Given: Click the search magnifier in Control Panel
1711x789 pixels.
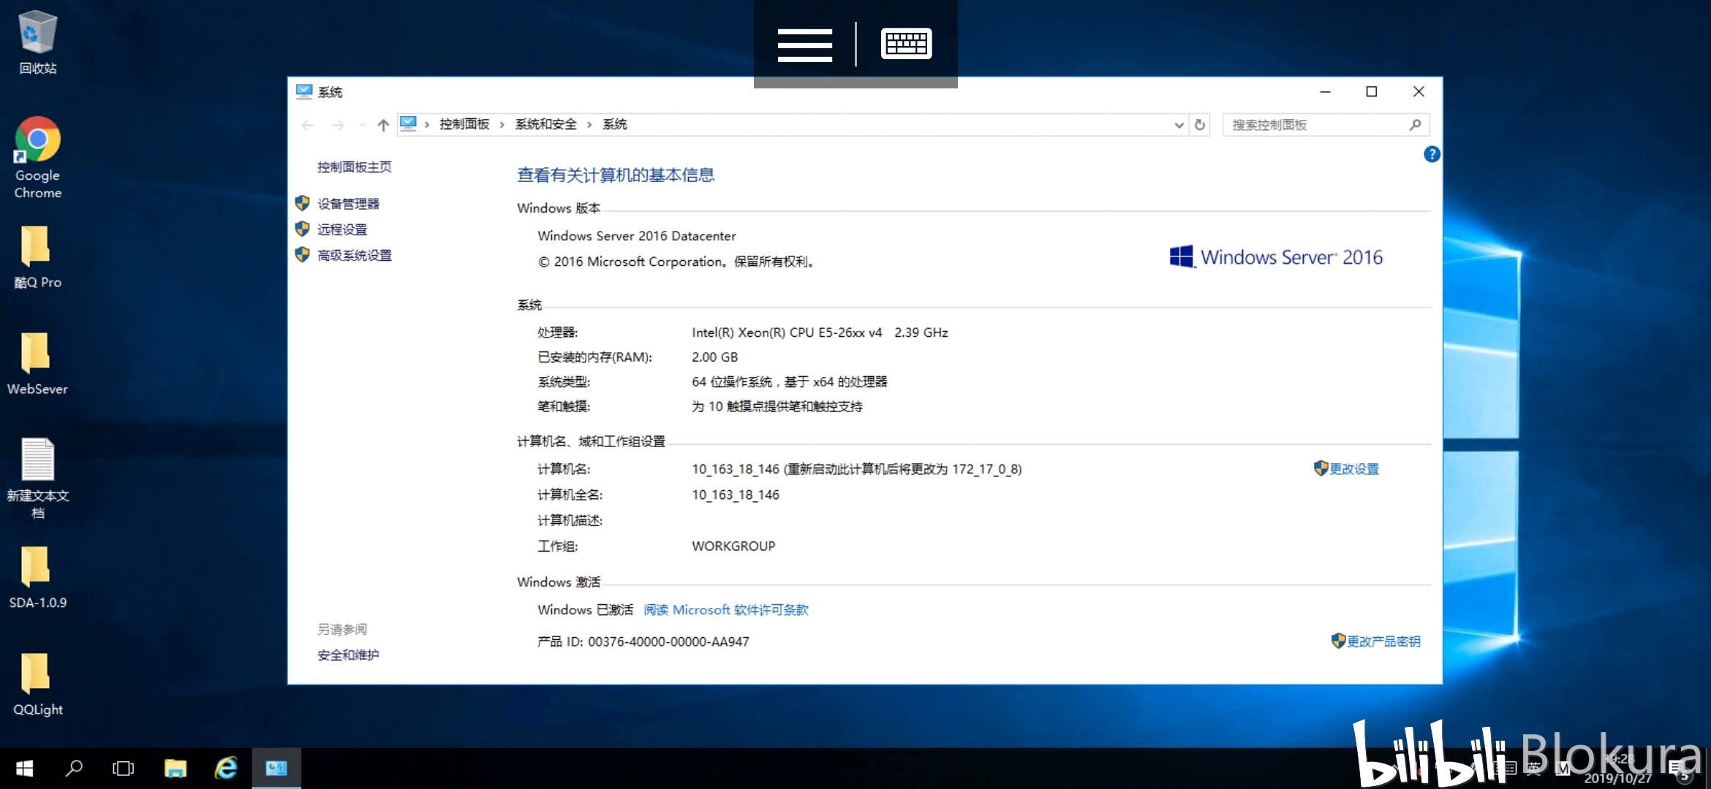Looking at the screenshot, I should 1415,125.
